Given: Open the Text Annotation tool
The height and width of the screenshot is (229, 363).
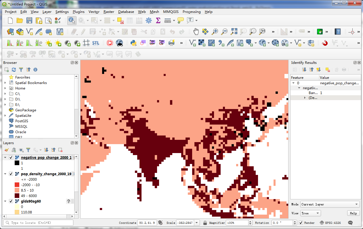Looking at the screenshot, I should [x=190, y=20].
